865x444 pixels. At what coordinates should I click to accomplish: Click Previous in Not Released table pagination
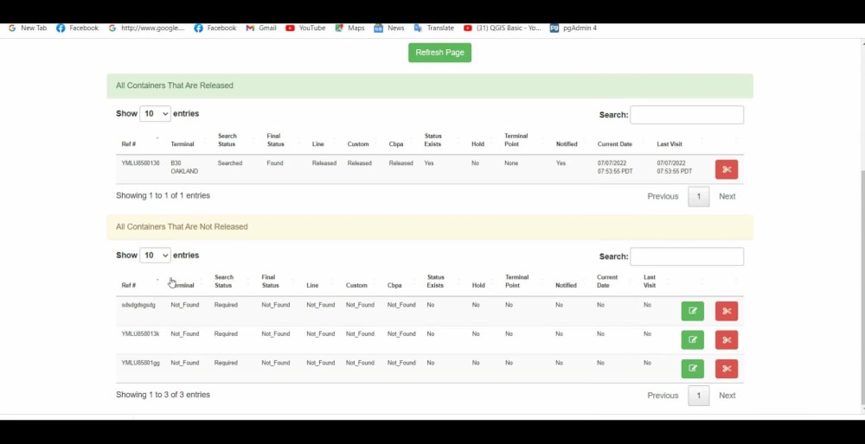click(x=663, y=396)
